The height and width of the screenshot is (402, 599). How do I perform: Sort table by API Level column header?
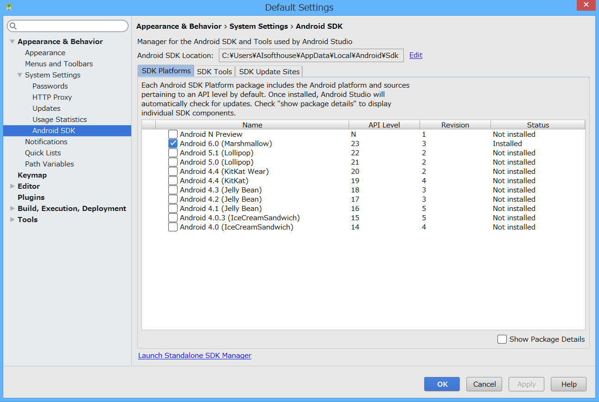click(384, 125)
